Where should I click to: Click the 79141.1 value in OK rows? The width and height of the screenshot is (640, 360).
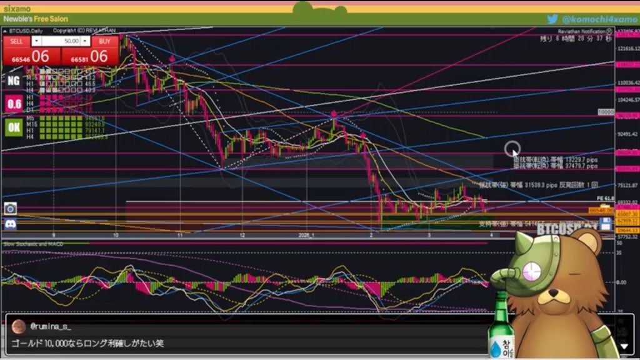pos(95,131)
